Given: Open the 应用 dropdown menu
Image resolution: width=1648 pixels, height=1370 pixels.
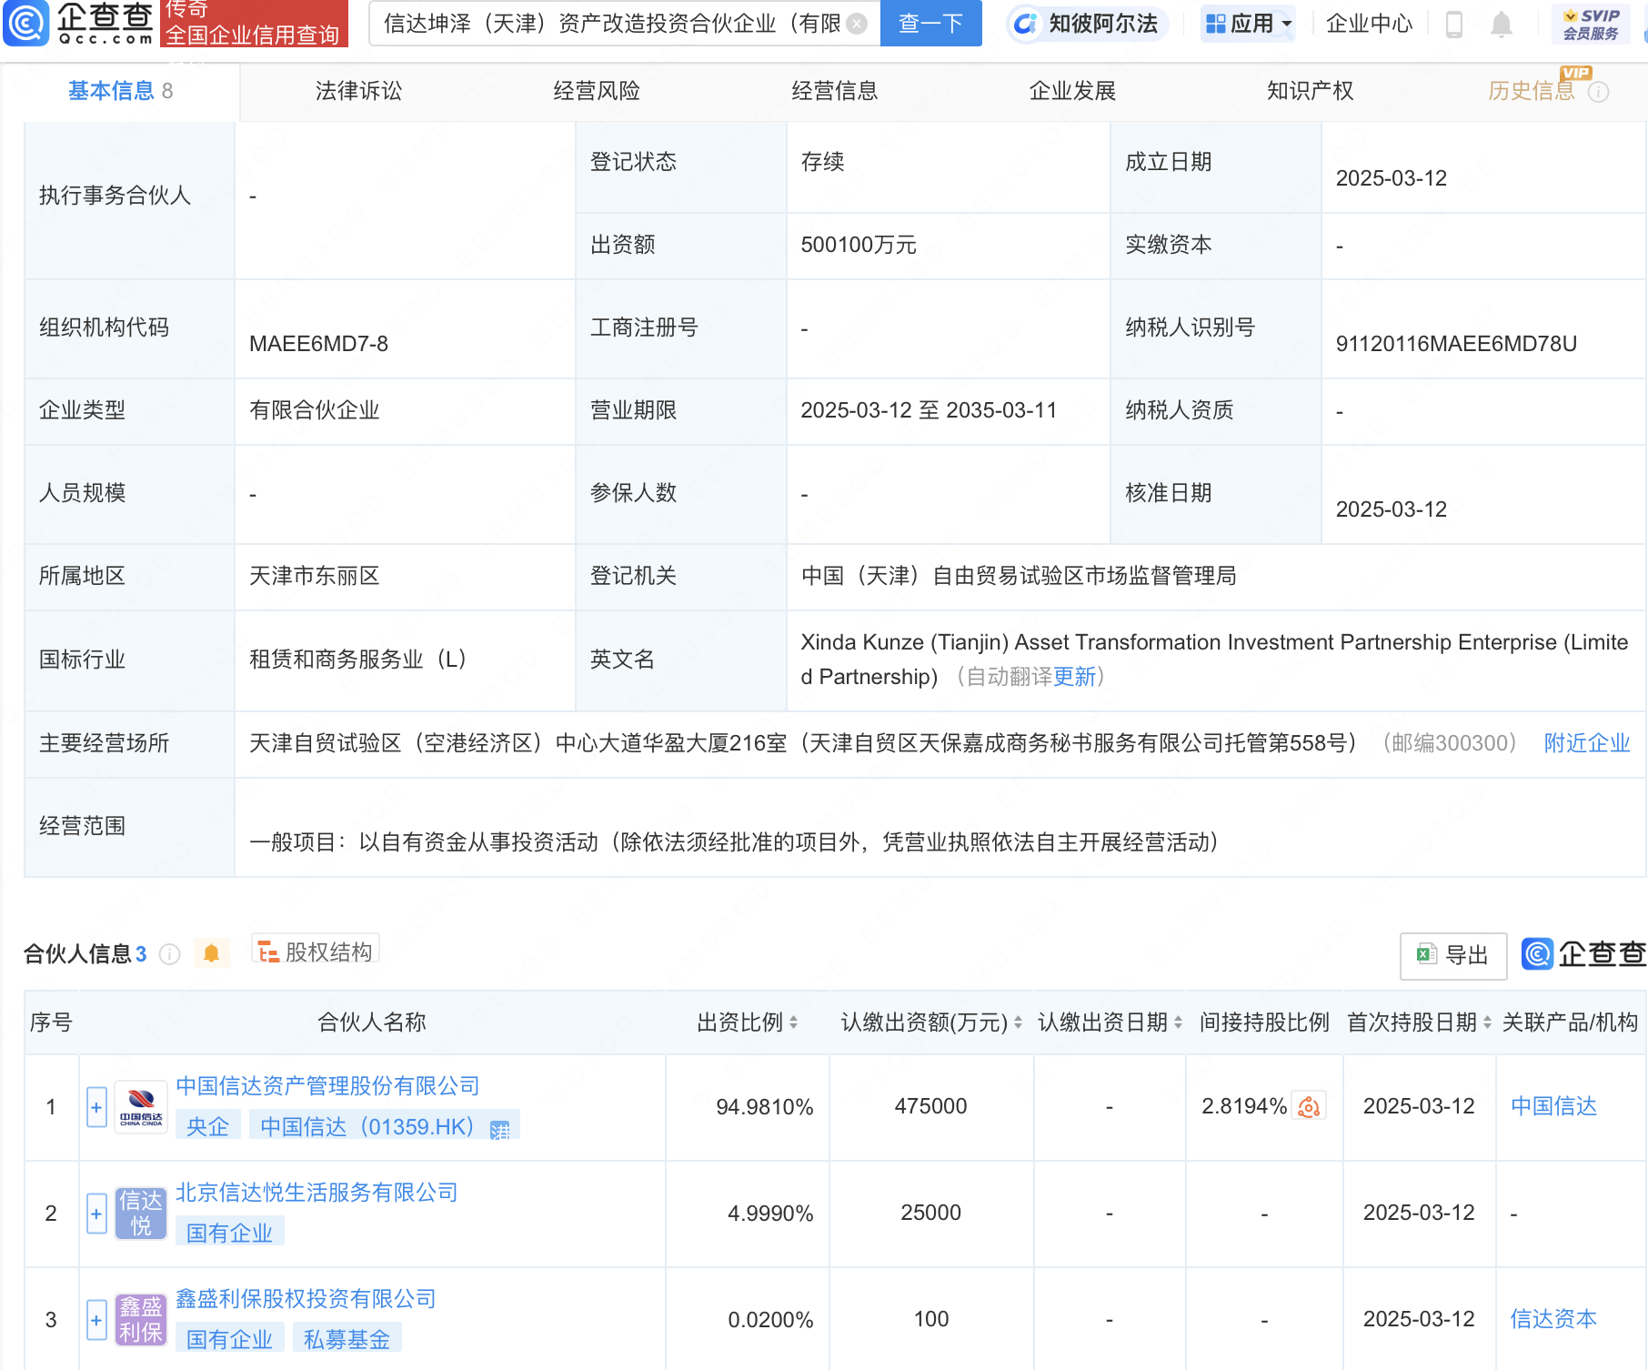Looking at the screenshot, I should (1248, 24).
